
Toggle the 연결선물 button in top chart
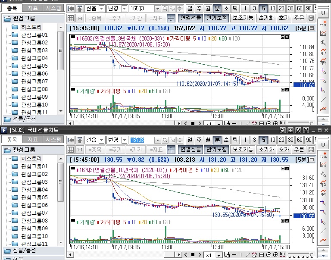[x=190, y=18]
